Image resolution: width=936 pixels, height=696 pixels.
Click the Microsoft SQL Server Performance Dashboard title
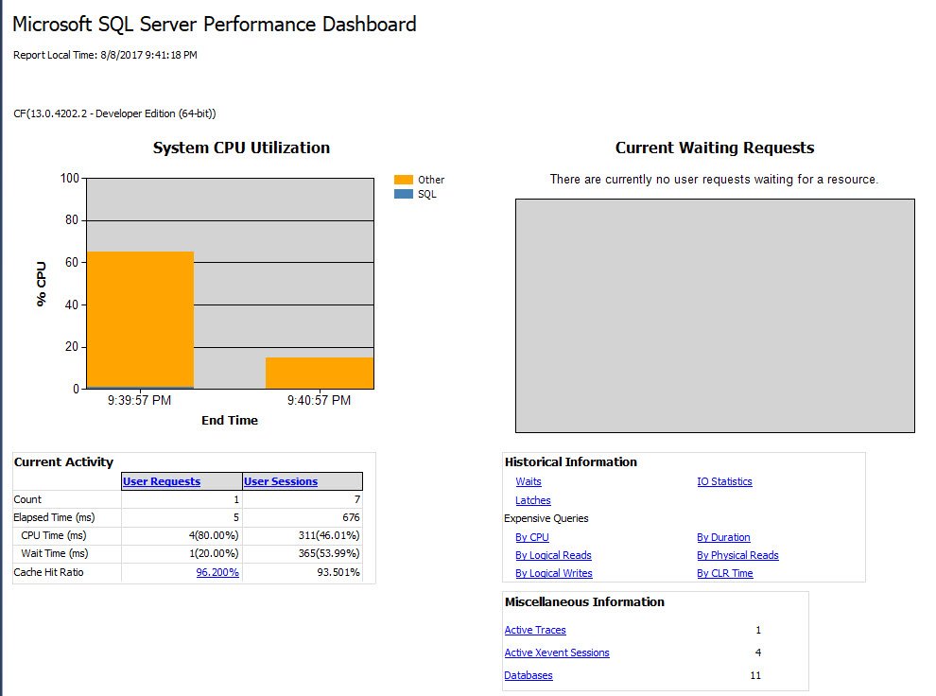[x=215, y=24]
